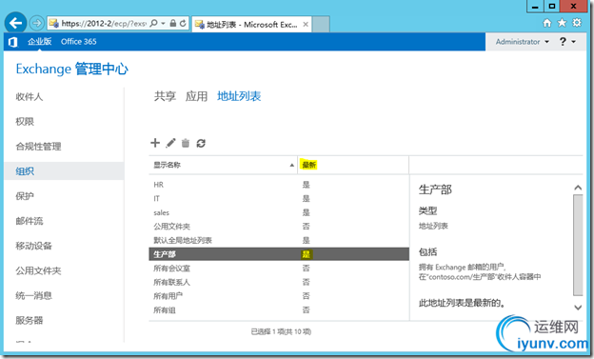Click the 企业版 header link

(x=39, y=42)
